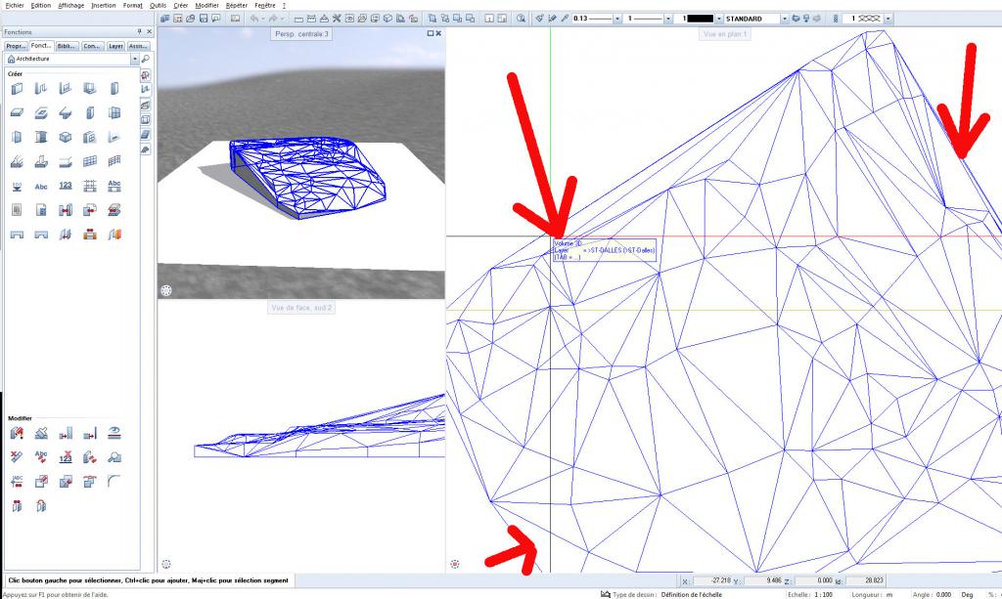This screenshot has height=599, width=1002.
Task: Click the search magnifier next to Architecture
Action: tap(146, 59)
